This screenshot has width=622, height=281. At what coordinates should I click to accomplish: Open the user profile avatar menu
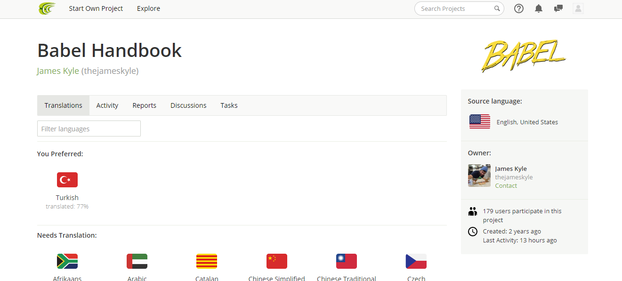click(578, 8)
